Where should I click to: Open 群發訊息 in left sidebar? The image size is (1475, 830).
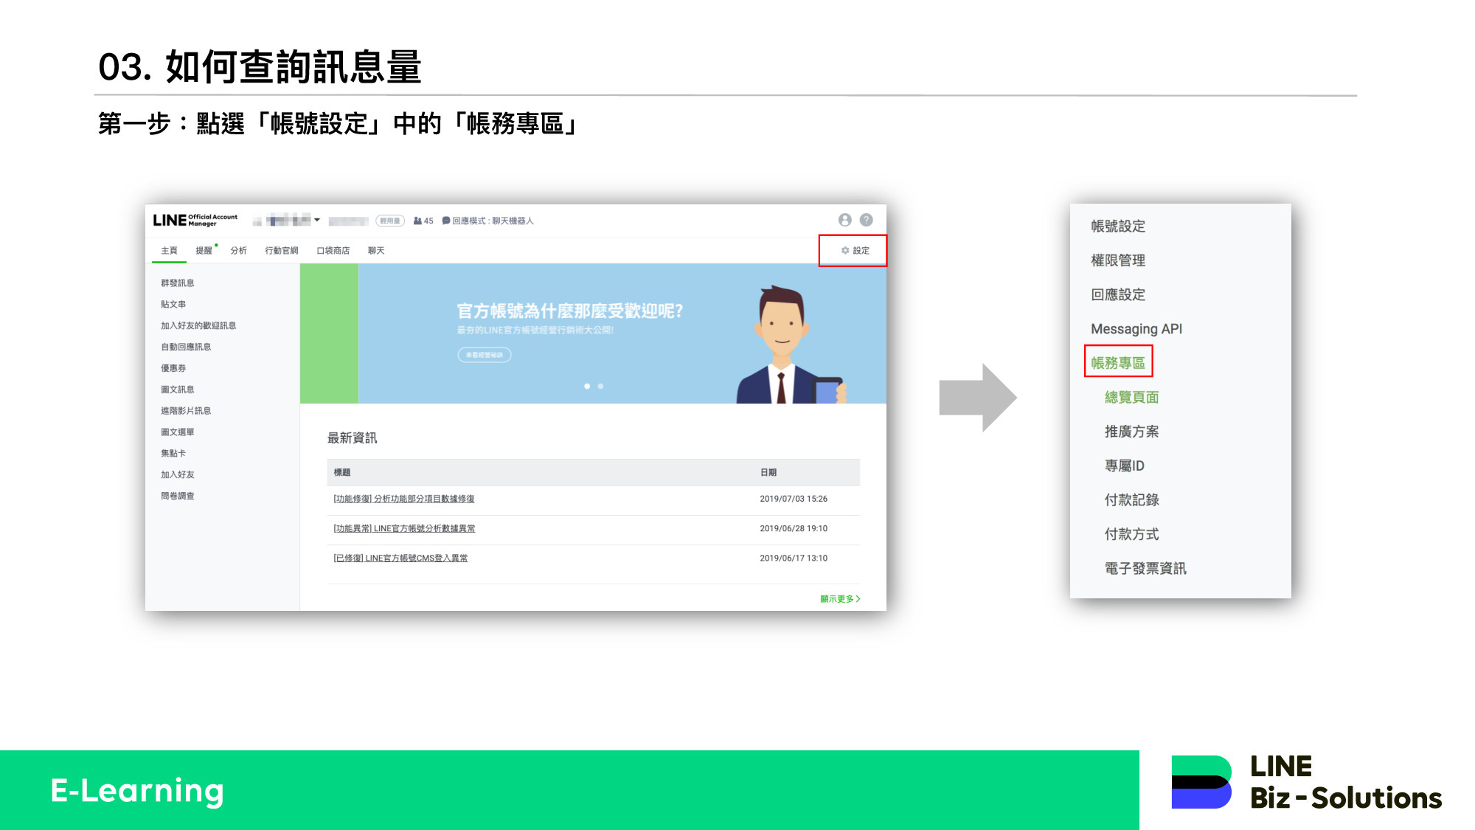coord(178,283)
